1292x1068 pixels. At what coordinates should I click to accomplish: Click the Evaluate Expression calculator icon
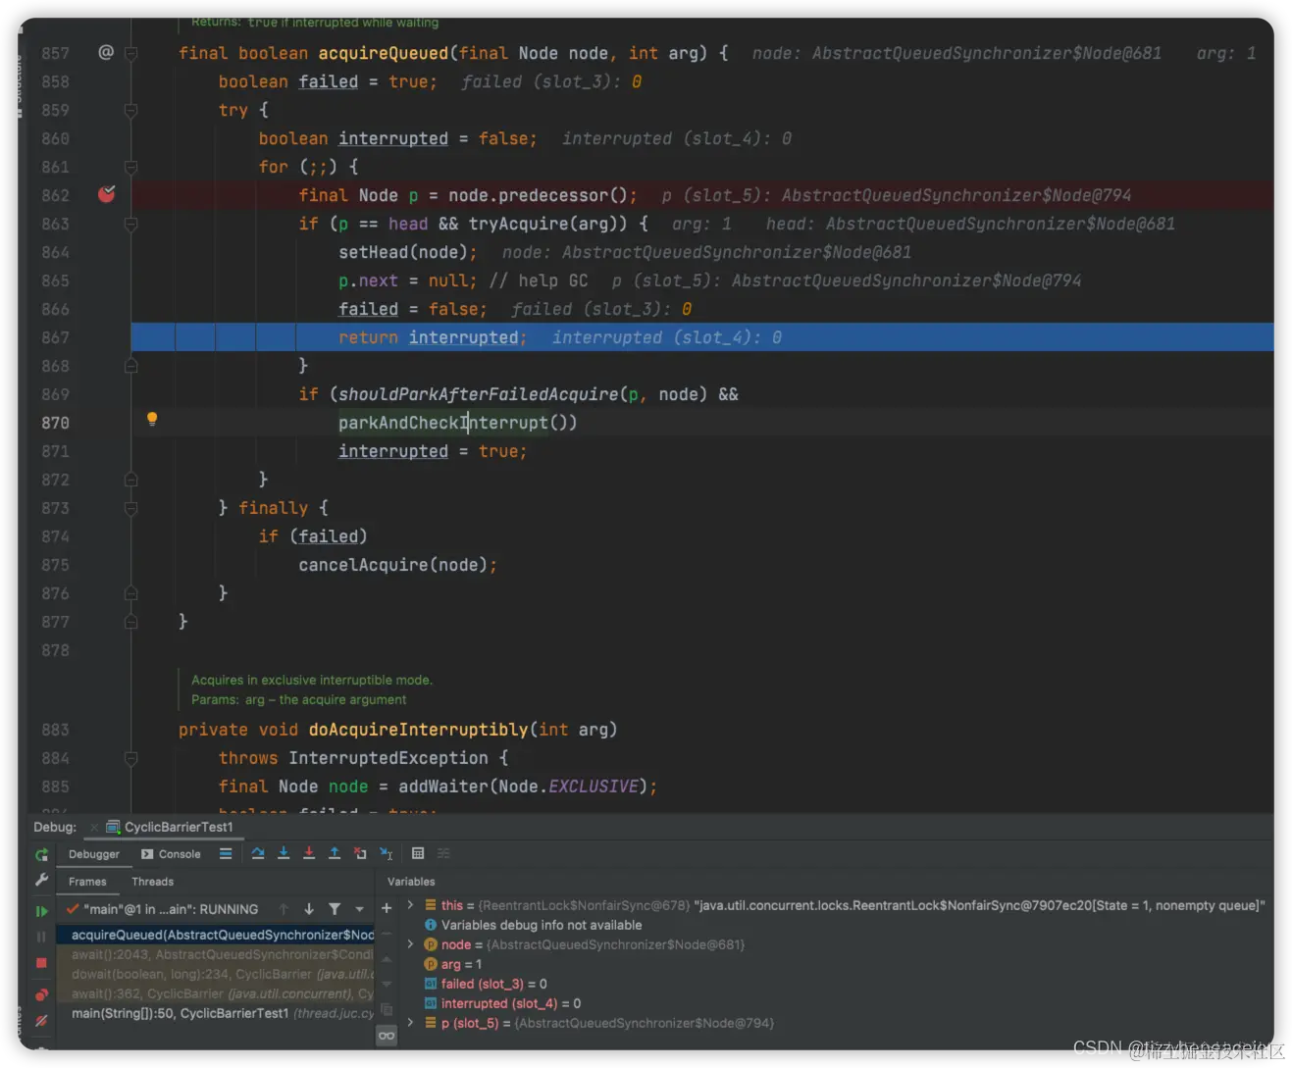pos(418,853)
